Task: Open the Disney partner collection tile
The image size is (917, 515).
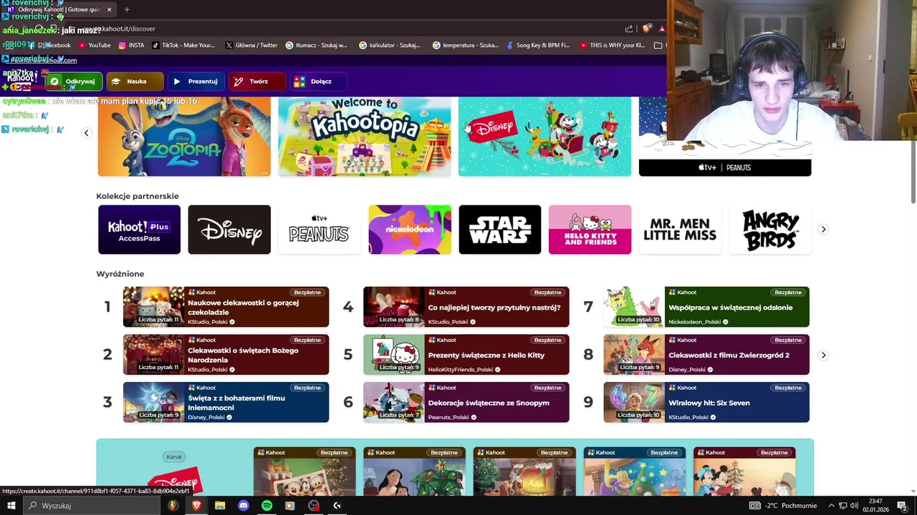Action: click(x=229, y=230)
